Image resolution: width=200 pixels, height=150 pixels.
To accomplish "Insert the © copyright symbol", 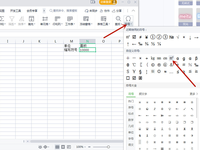I will (153, 65).
